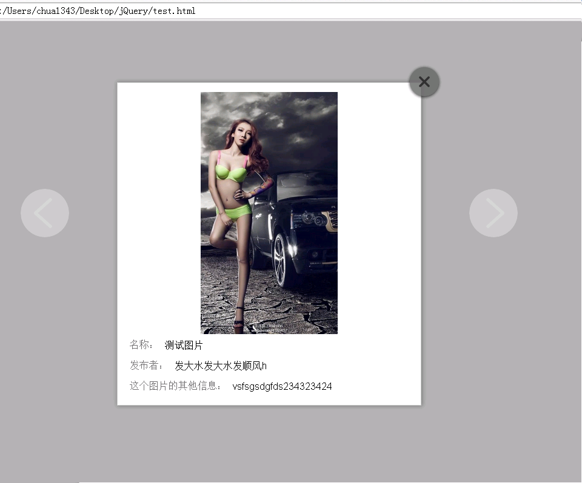This screenshot has height=483, width=582.
Task: Click the displayed photo in the lightbox
Action: click(x=269, y=213)
